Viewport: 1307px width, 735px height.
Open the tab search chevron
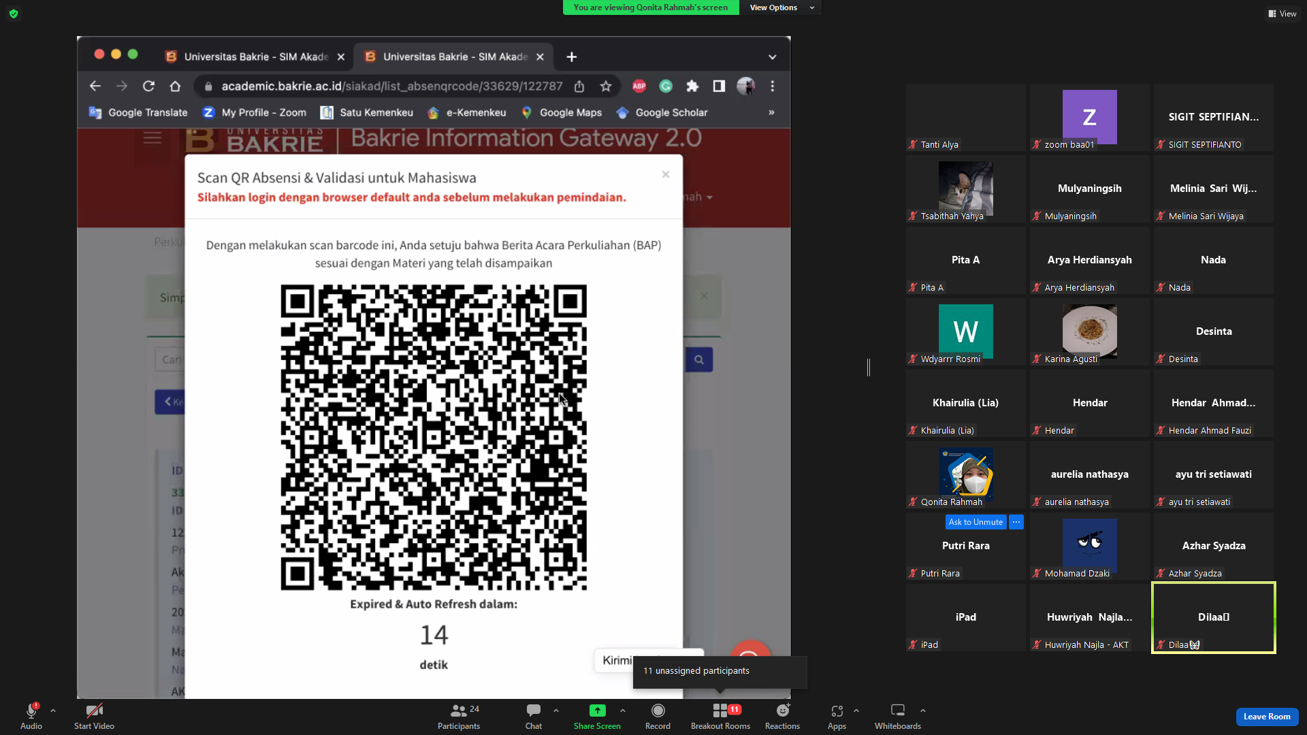[x=772, y=57]
